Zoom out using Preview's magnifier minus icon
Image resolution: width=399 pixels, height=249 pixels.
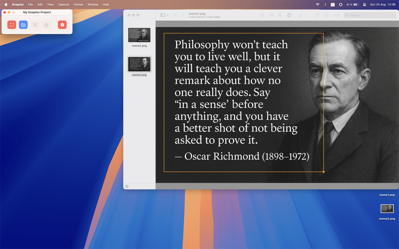click(x=272, y=15)
